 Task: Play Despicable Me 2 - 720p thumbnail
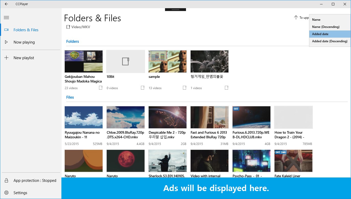click(168, 117)
